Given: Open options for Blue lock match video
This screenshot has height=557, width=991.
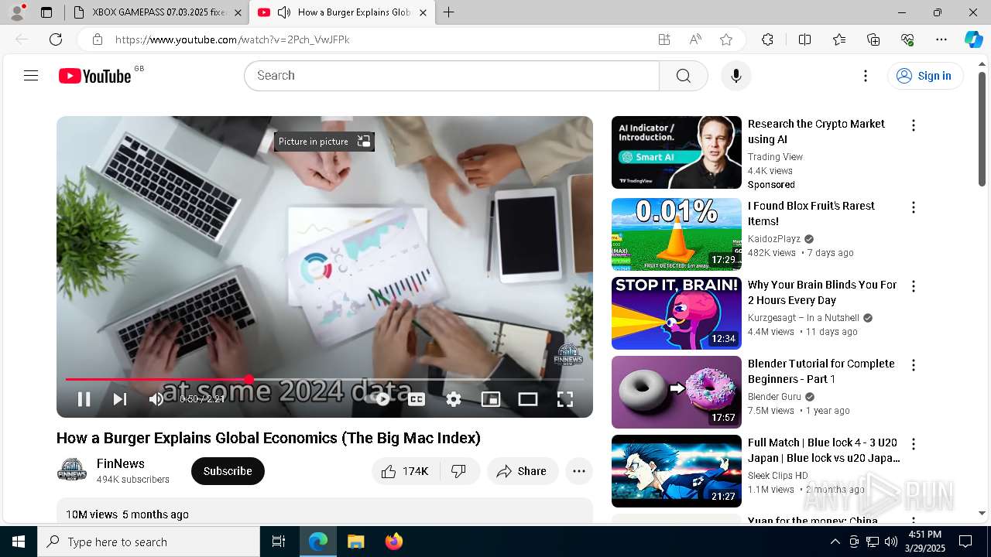Looking at the screenshot, I should 914,444.
